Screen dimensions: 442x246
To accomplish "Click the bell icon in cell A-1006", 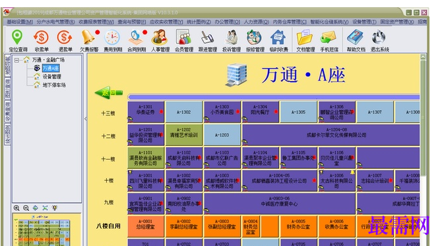I will (x=352, y=172).
